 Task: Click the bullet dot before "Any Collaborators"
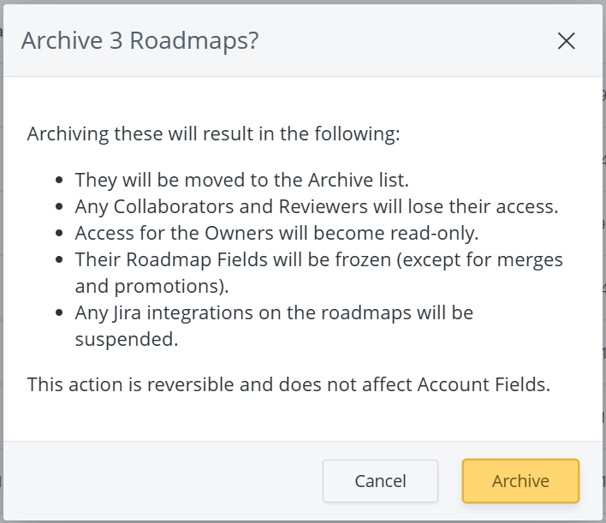click(58, 207)
